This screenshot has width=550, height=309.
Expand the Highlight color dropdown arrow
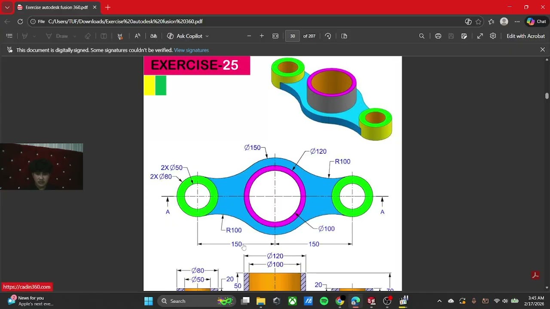(x=34, y=36)
